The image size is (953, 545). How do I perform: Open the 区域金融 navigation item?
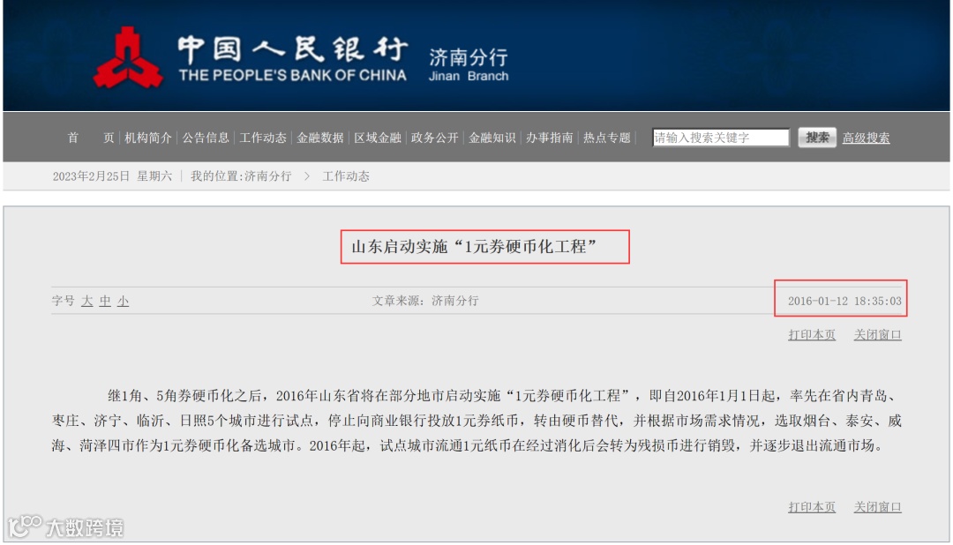click(378, 138)
